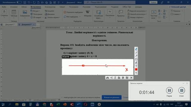Stop the screen recording

click(181, 90)
